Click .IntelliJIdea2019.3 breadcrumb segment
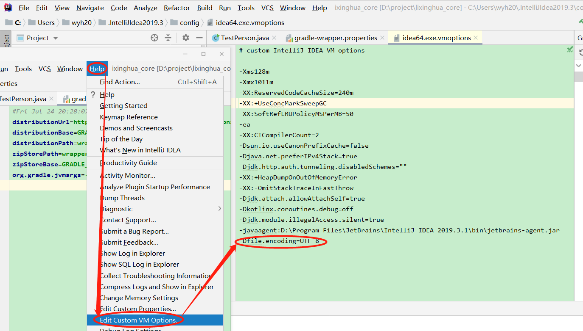The height and width of the screenshot is (331, 583). 135,22
